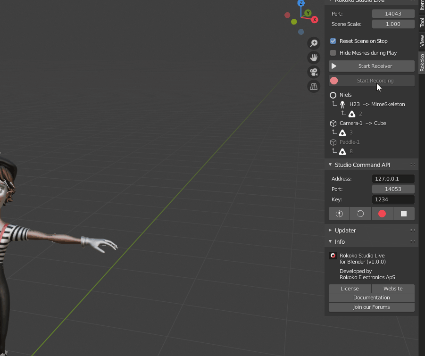Click the play icon on Start Receiver
The image size is (425, 356).
(334, 66)
